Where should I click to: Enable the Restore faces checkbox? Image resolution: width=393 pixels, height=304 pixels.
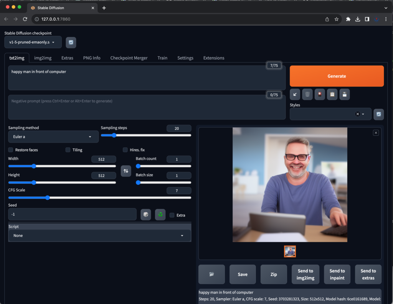11,150
